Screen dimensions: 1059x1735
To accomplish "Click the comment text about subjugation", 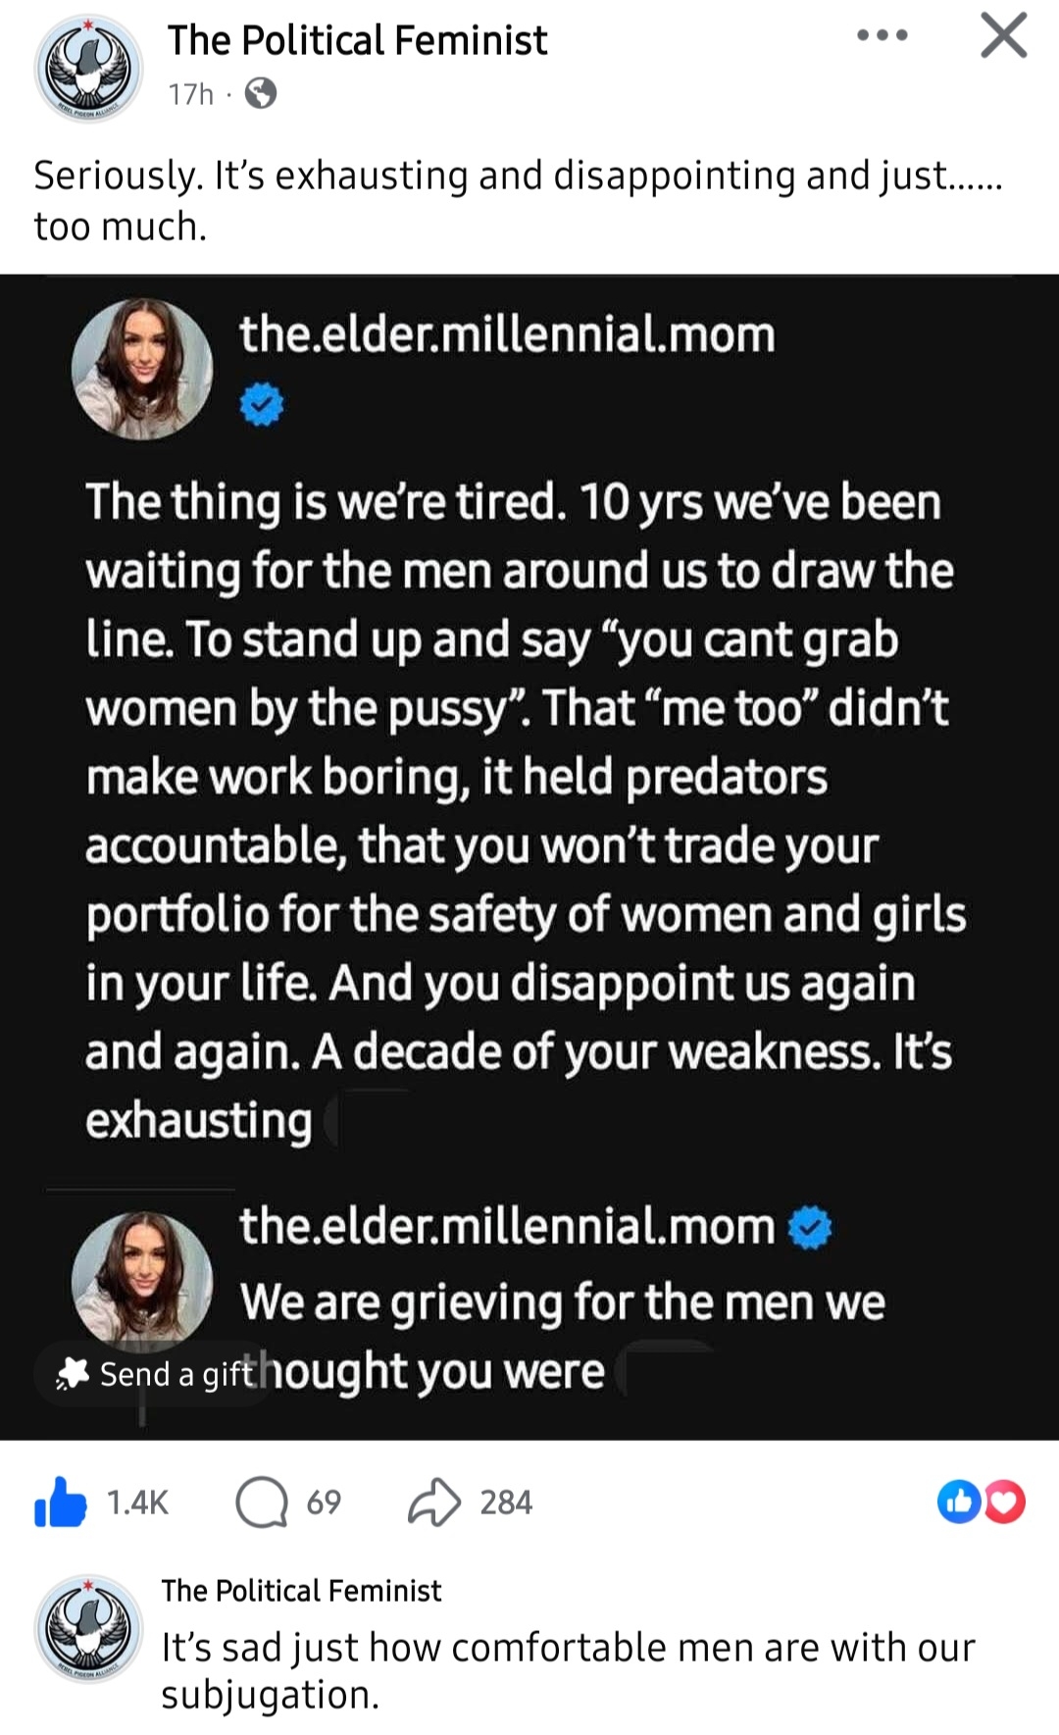I will [567, 1670].
